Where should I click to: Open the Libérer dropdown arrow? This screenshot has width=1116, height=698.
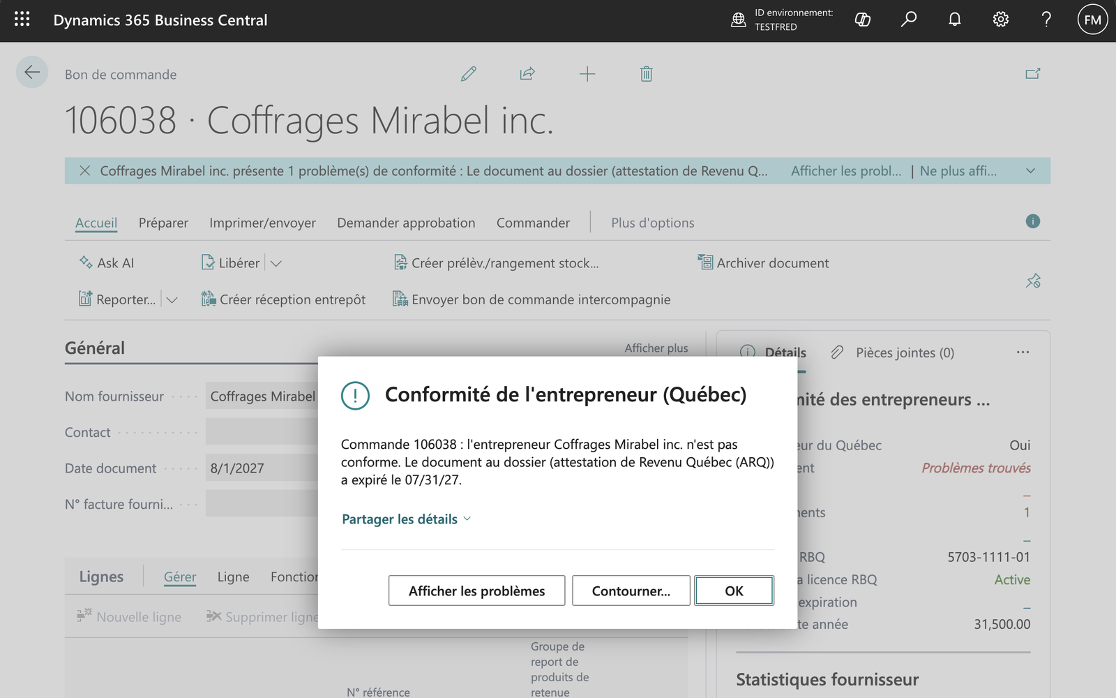click(x=276, y=263)
